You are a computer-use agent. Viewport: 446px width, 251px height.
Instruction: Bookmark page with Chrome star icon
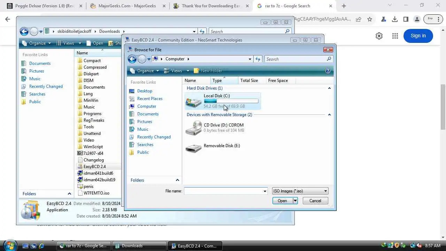tap(370, 20)
